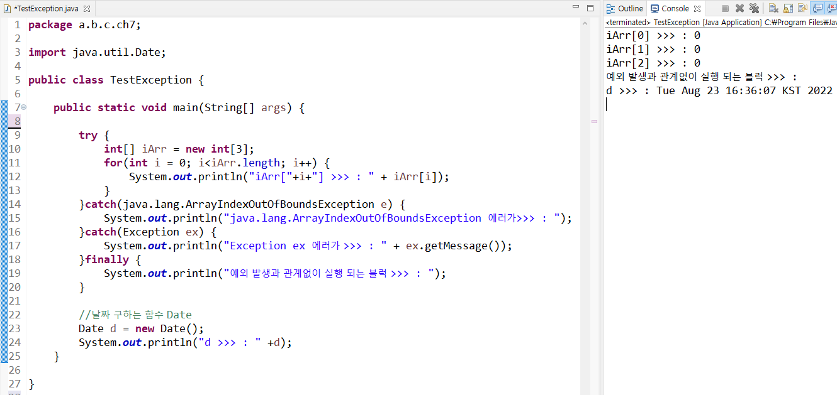Click the Outline view icon
The height and width of the screenshot is (395, 837).
pyautogui.click(x=610, y=8)
